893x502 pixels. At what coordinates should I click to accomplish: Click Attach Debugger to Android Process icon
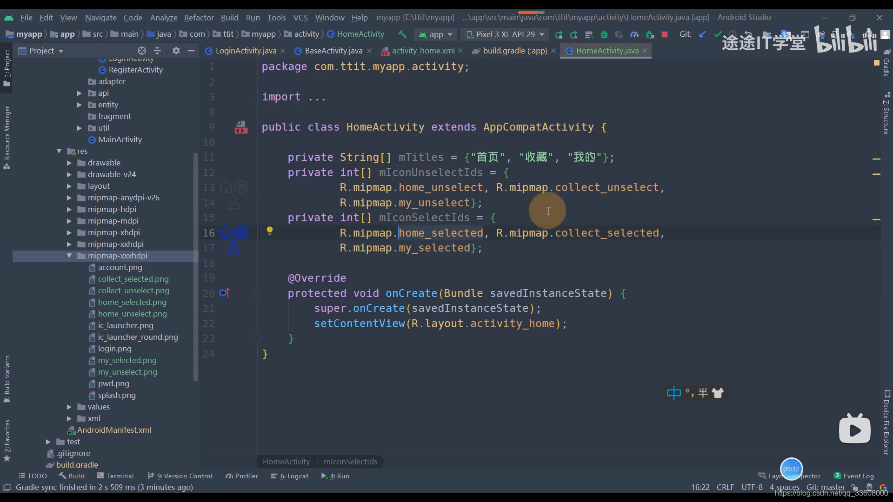pyautogui.click(x=650, y=34)
